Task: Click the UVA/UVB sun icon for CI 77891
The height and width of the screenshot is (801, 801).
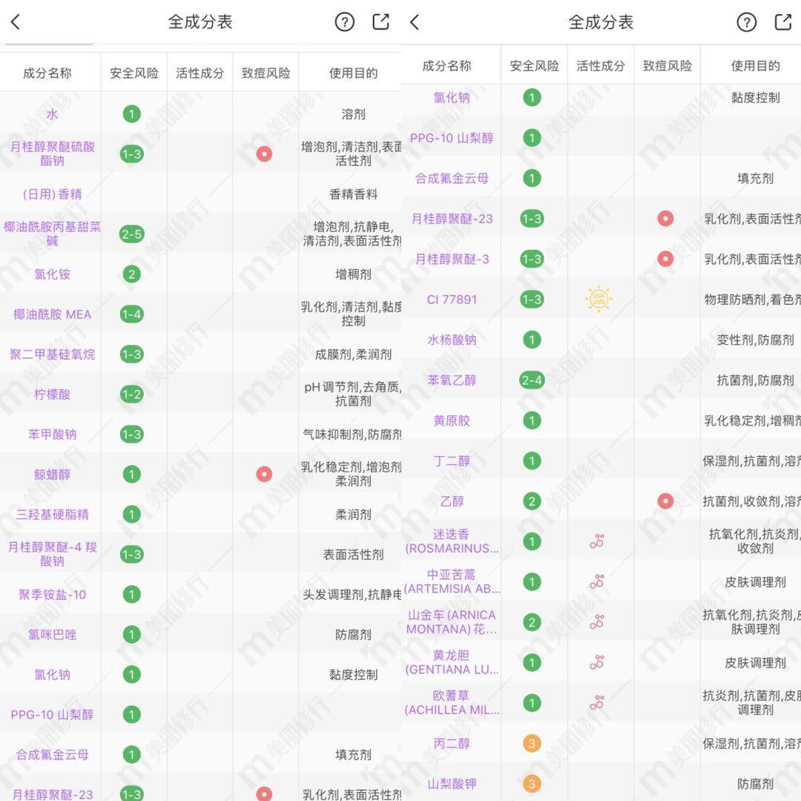Action: 599,299
